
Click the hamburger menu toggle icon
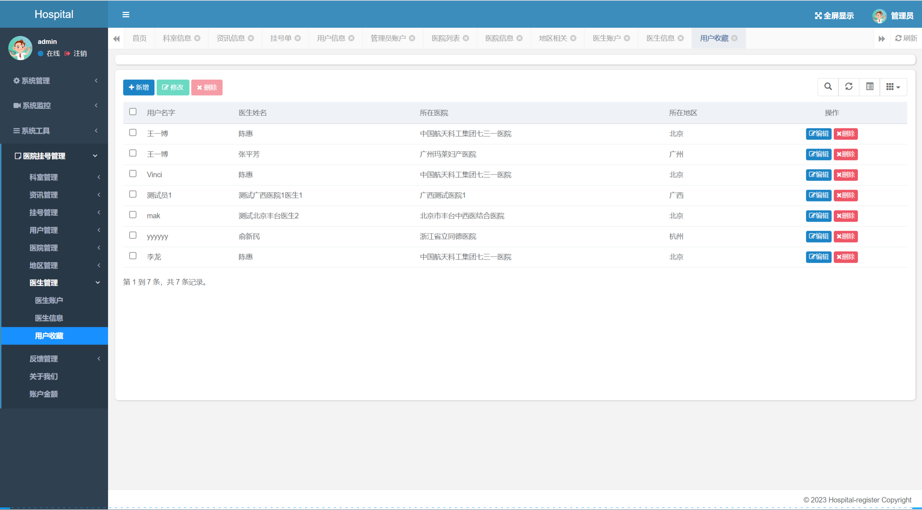pos(126,15)
